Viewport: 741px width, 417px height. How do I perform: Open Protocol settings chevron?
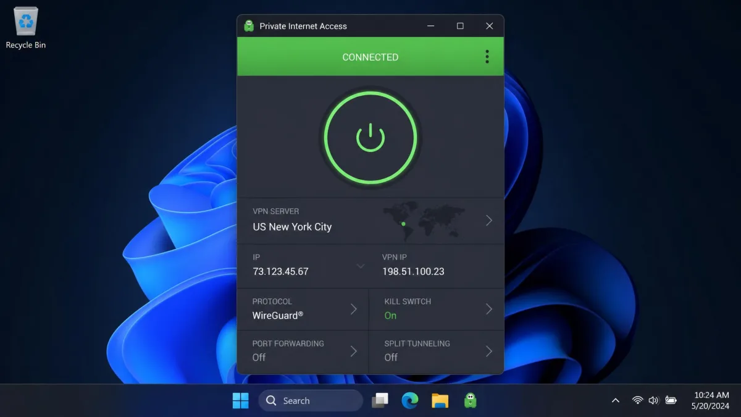354,309
